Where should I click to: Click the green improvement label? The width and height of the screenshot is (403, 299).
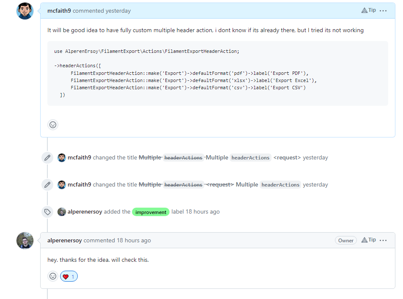(x=151, y=212)
